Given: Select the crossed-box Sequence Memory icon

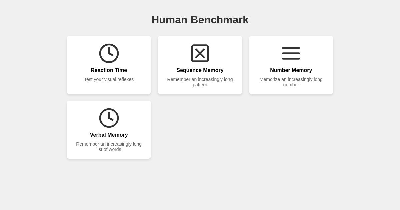Looking at the screenshot, I should 200,53.
